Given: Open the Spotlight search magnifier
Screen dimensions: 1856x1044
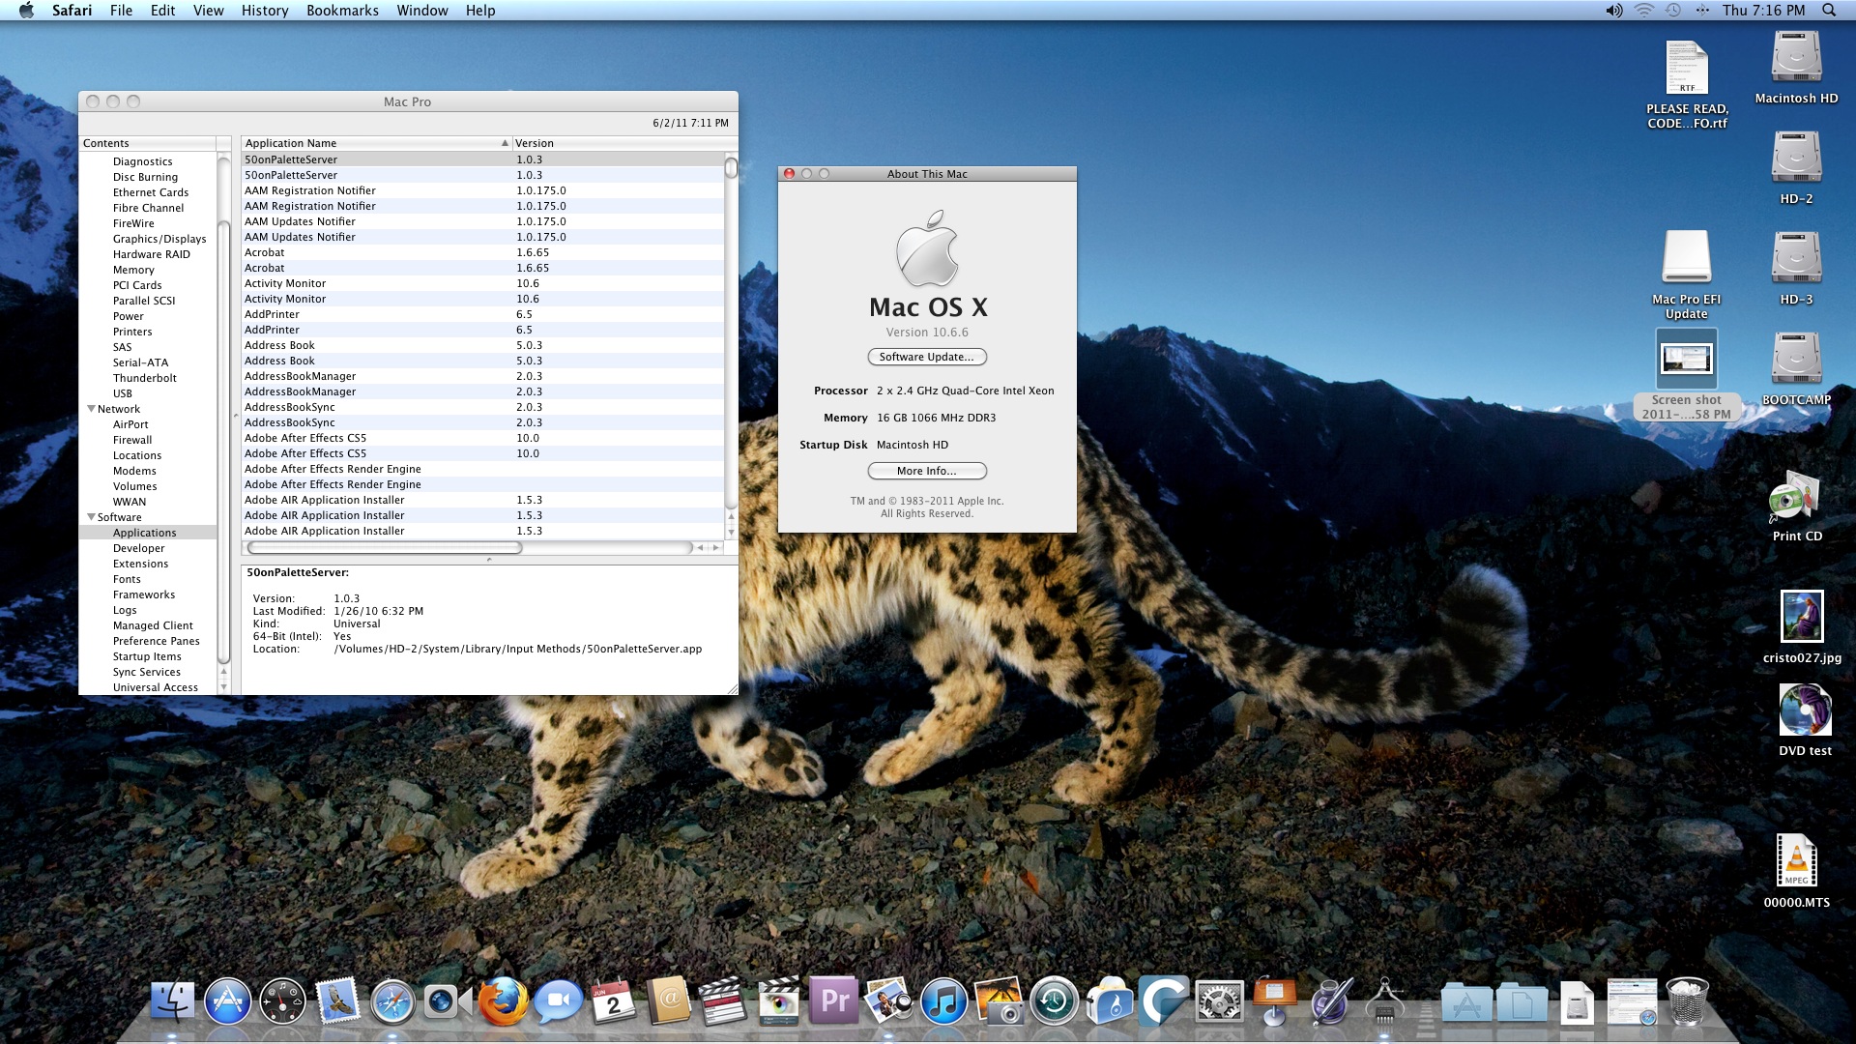Looking at the screenshot, I should (1828, 11).
